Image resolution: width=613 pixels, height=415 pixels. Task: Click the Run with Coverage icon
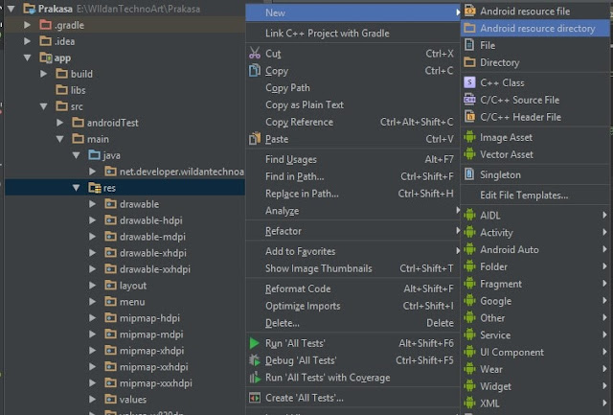255,378
